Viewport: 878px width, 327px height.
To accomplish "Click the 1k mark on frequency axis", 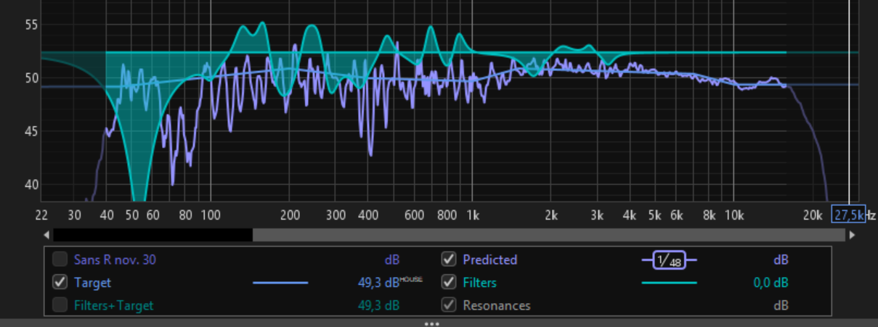I will tap(472, 215).
